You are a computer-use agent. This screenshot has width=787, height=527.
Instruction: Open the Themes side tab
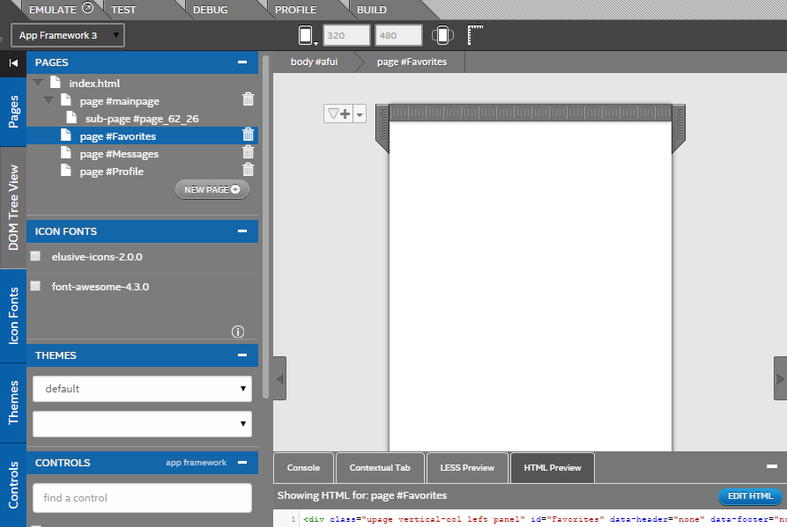point(13,403)
